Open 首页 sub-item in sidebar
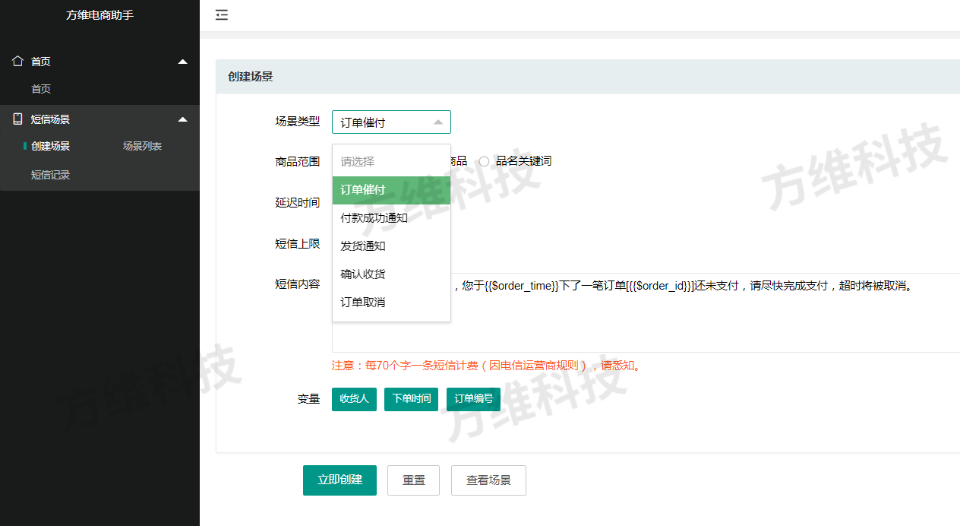The image size is (960, 526). pos(41,89)
